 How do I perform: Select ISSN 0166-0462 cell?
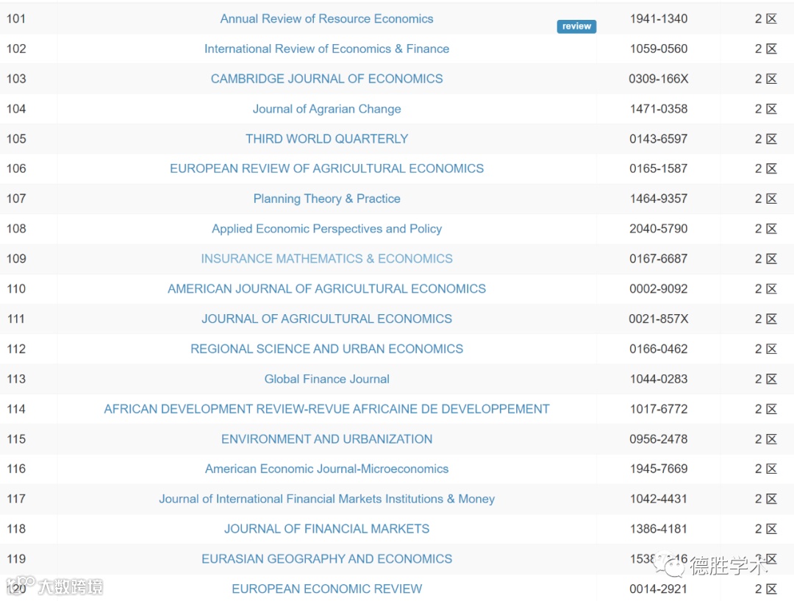tap(658, 349)
